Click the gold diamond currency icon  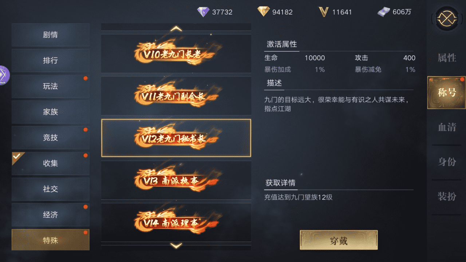click(x=263, y=12)
